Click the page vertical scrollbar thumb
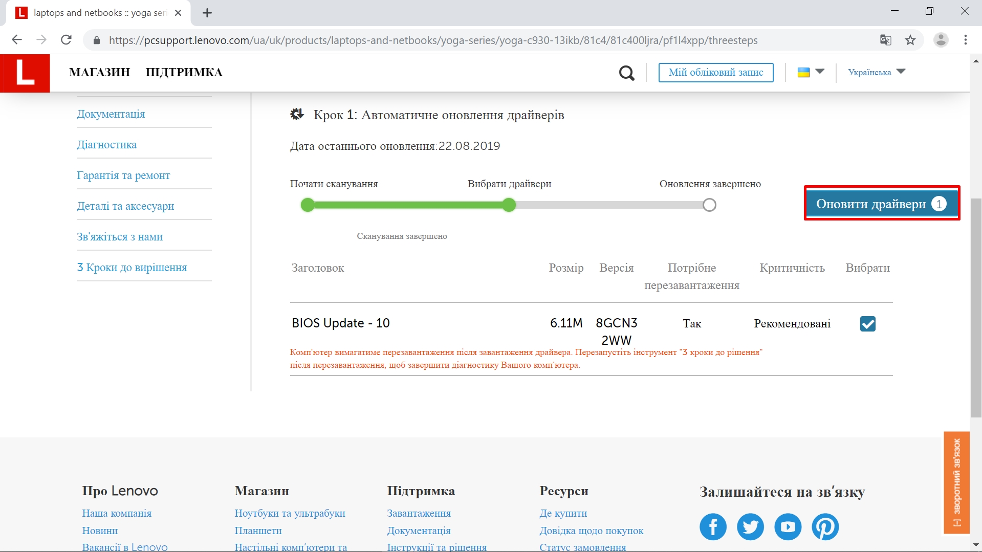 tap(976, 307)
